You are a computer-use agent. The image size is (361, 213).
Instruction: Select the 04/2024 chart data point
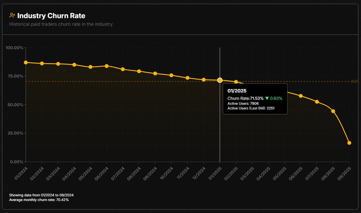[x=74, y=65]
